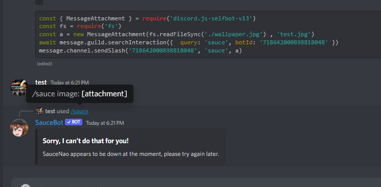The image size is (381, 187).
Task: Click the verified BOT badge
Action: click(x=74, y=122)
